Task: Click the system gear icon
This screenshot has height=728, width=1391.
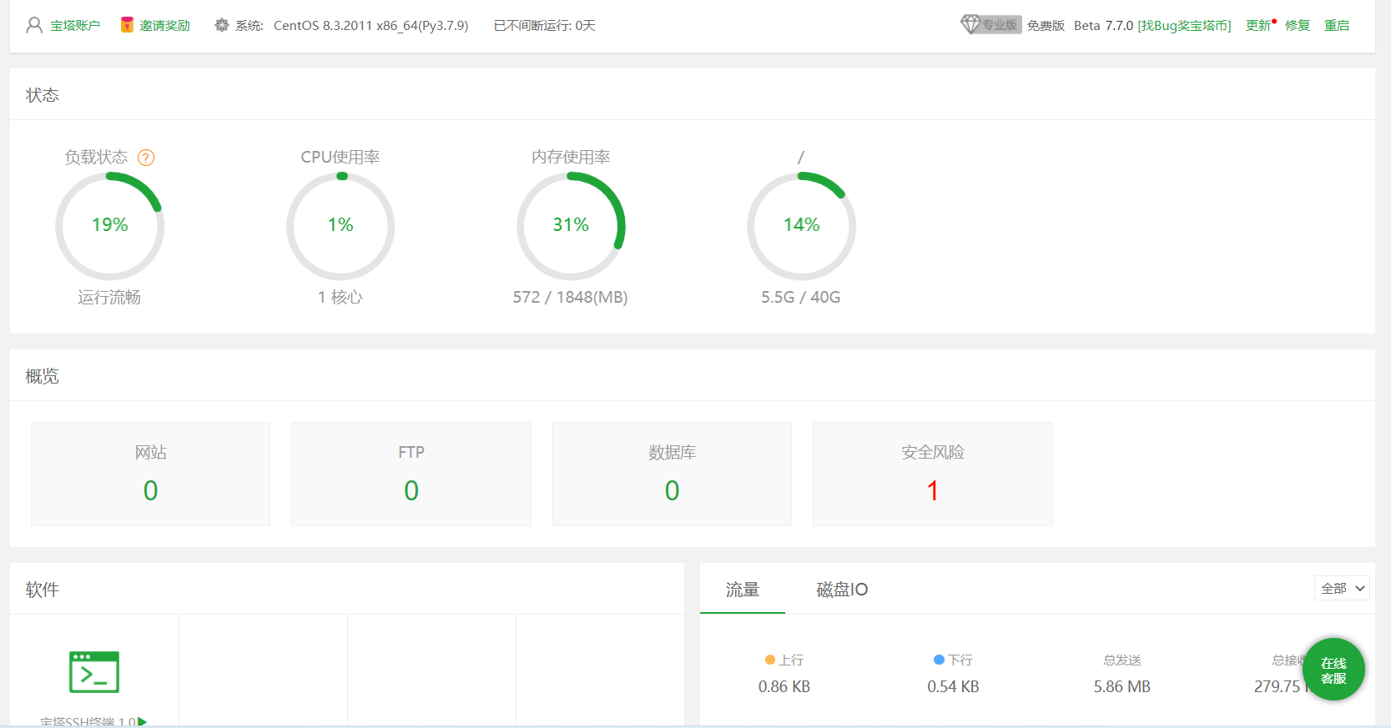Action: 221,25
